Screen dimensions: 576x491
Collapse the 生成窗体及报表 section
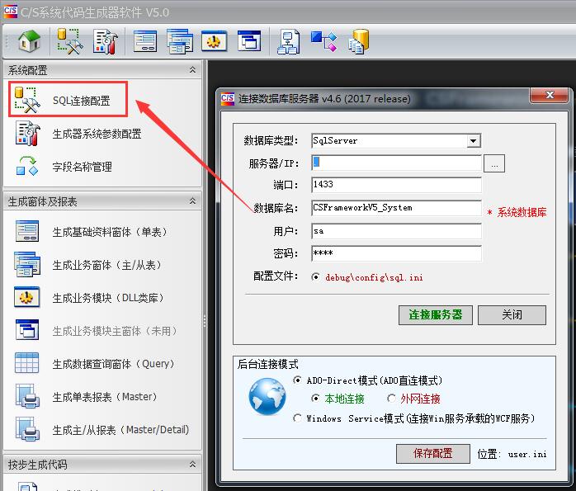click(193, 201)
